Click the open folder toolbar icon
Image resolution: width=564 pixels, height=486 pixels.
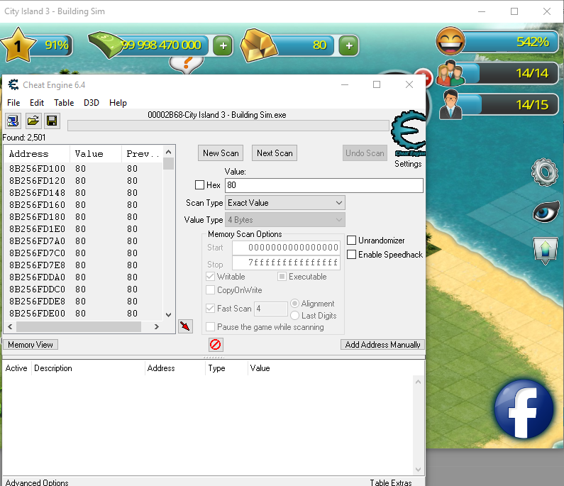pyautogui.click(x=33, y=121)
